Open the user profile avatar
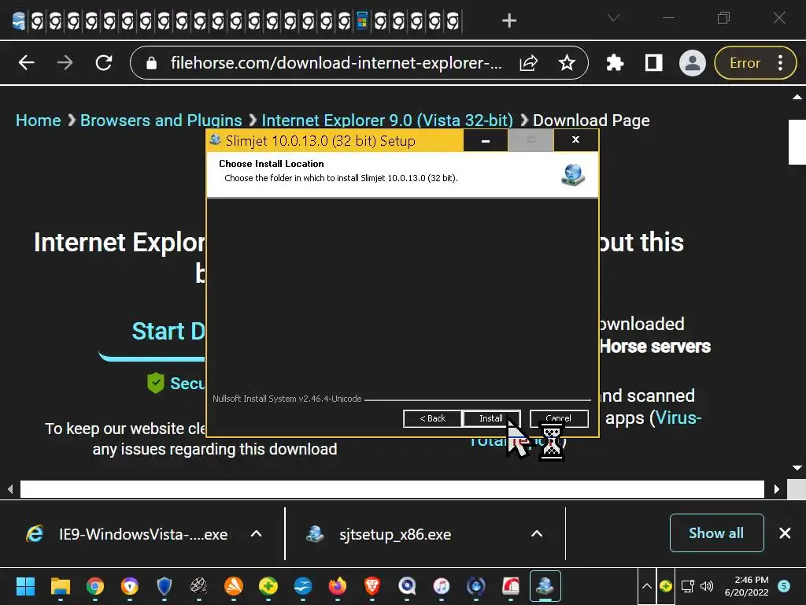Image resolution: width=806 pixels, height=605 pixels. [693, 63]
